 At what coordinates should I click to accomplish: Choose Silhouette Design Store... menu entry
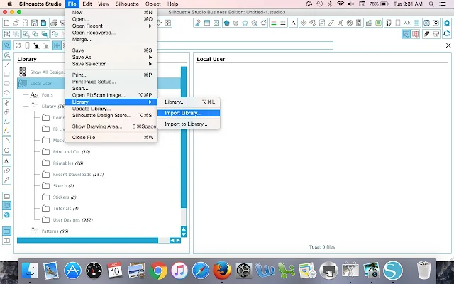pyautogui.click(x=111, y=115)
